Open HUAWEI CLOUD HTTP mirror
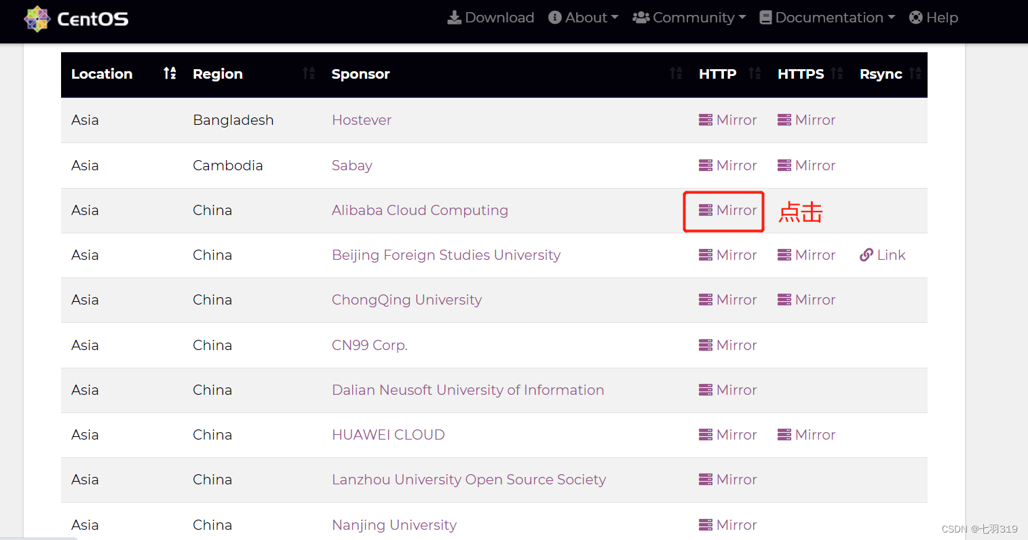The height and width of the screenshot is (540, 1028). pos(727,435)
